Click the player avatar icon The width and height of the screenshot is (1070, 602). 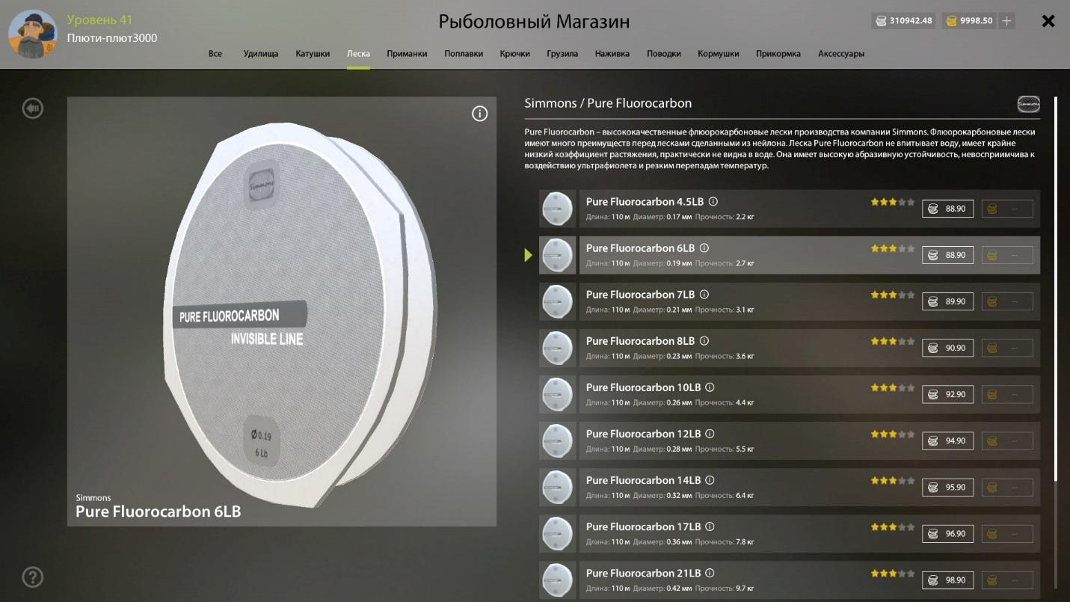pos(32,33)
